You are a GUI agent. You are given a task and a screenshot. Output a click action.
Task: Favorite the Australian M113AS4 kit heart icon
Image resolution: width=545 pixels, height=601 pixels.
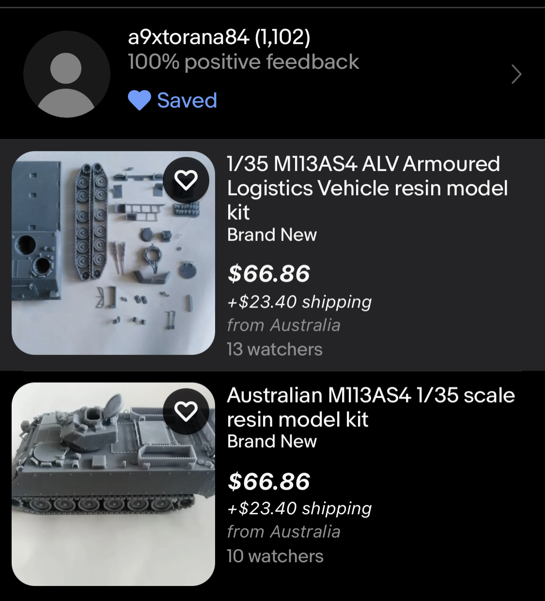186,411
